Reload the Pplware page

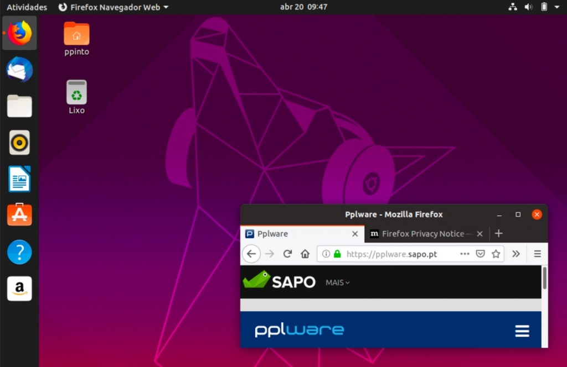coord(287,254)
